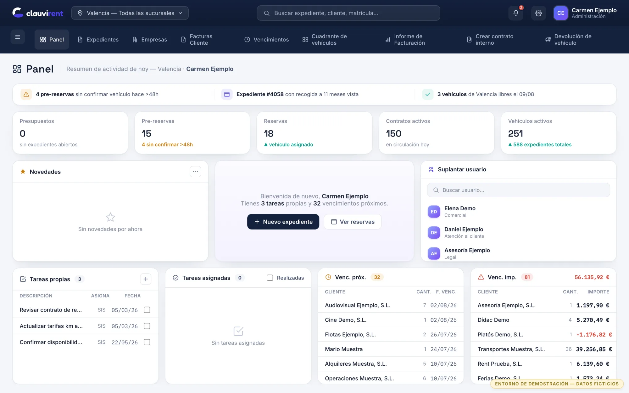This screenshot has width=629, height=393.
Task: Click the pre-reservas warning triangle icon
Action: click(x=26, y=94)
